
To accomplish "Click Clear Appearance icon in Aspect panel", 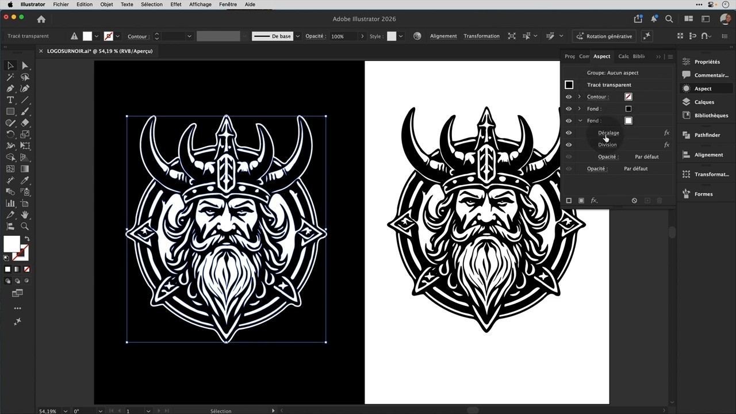I will pos(634,201).
